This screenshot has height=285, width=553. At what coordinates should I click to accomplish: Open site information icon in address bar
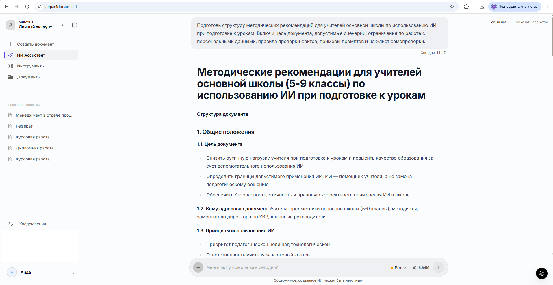pyautogui.click(x=40, y=7)
